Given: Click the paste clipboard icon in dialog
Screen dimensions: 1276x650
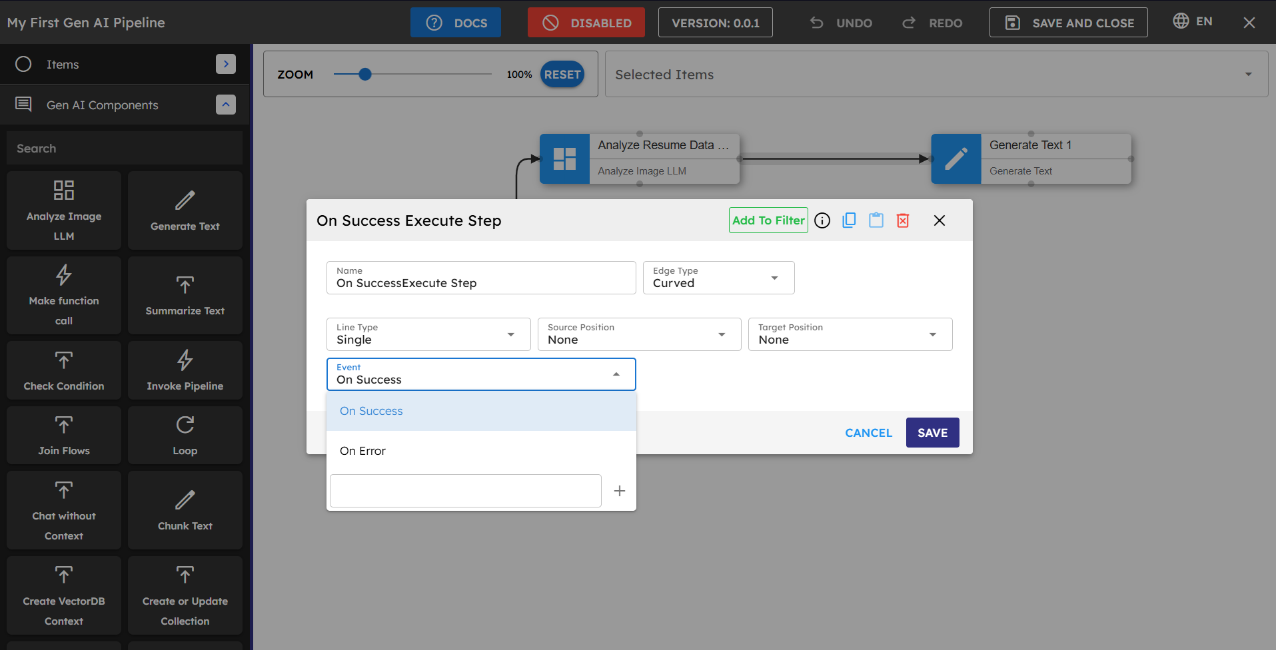Looking at the screenshot, I should 876,220.
